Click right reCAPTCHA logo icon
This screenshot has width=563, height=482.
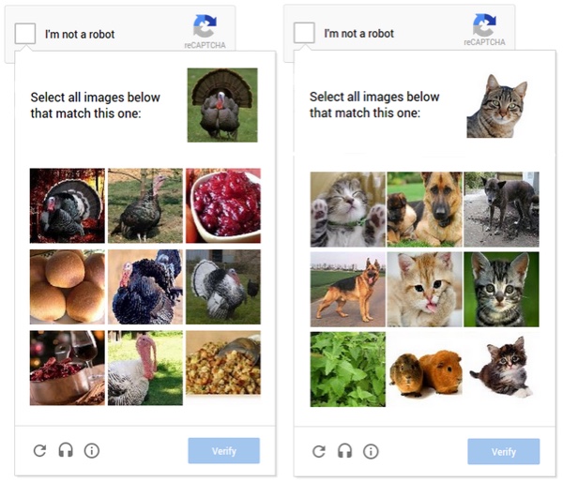(484, 24)
